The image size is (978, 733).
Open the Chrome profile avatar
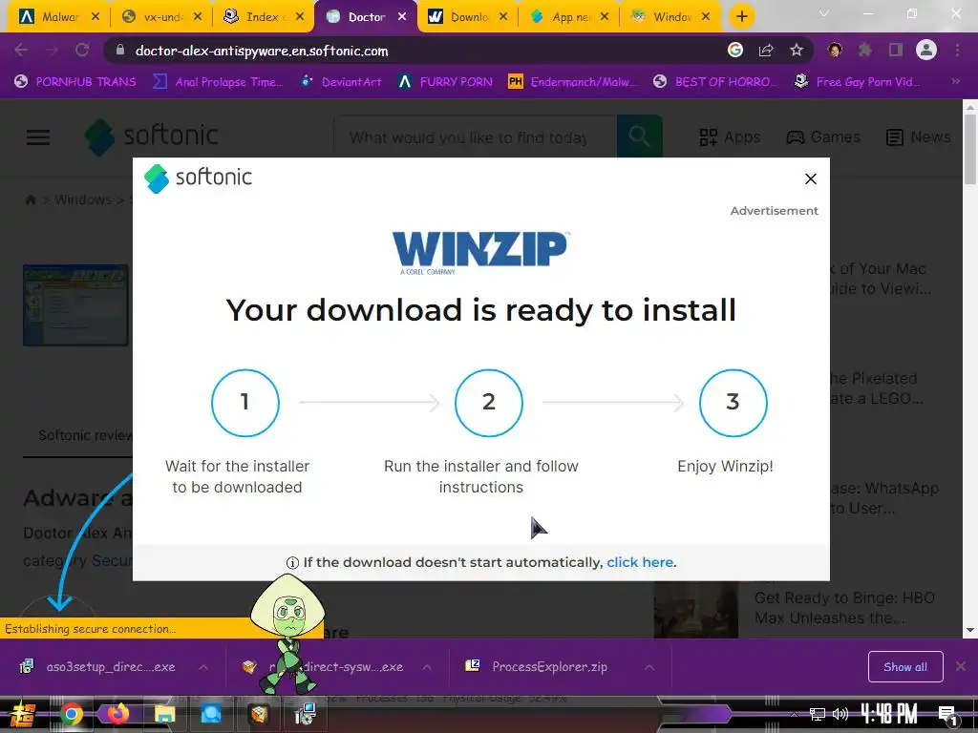tap(926, 51)
